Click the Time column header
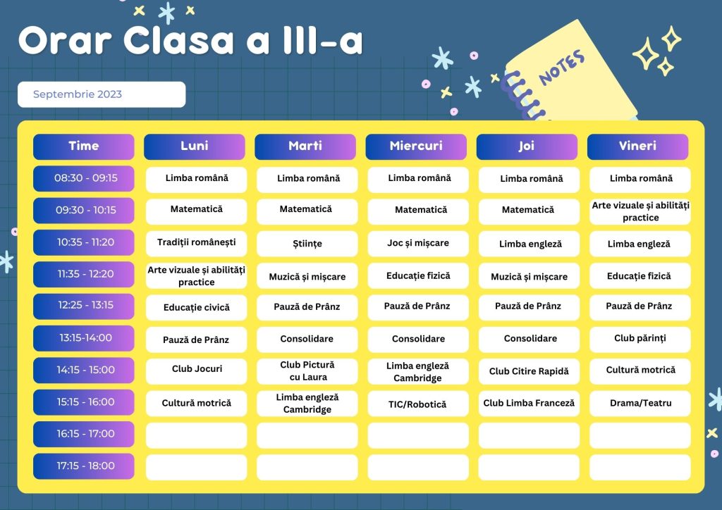This screenshot has width=722, height=510. coord(84,147)
